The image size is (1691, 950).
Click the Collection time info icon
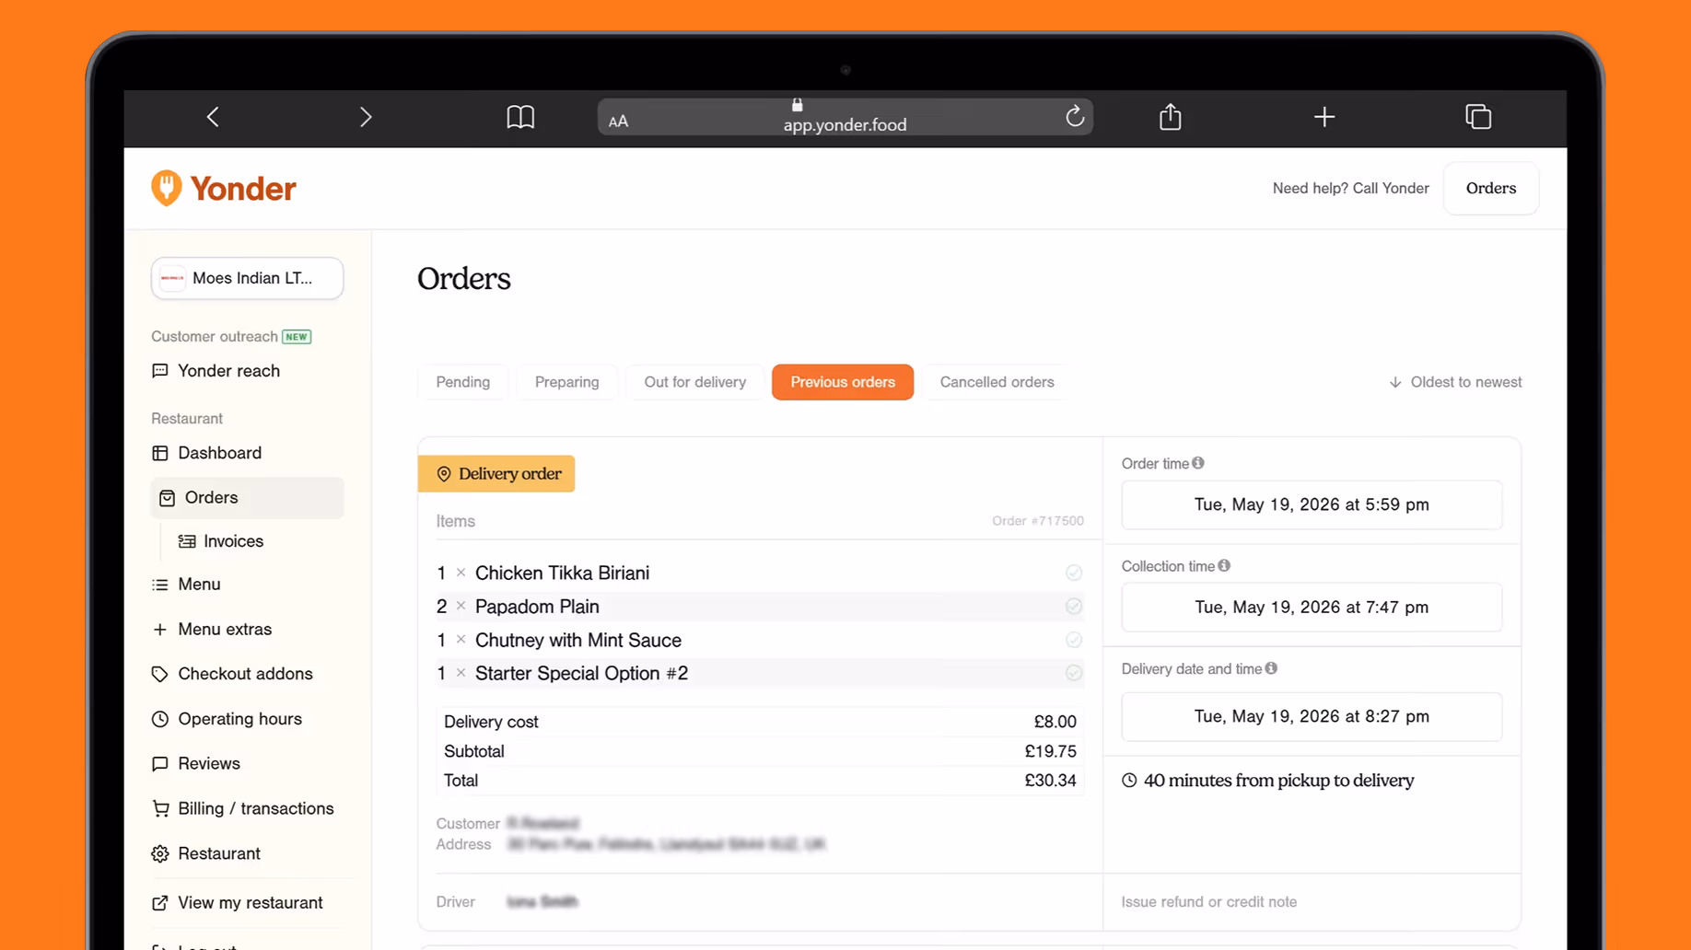[x=1224, y=565]
